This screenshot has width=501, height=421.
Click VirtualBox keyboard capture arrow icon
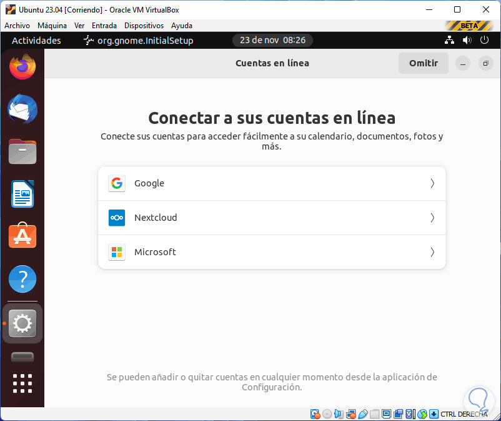point(434,414)
